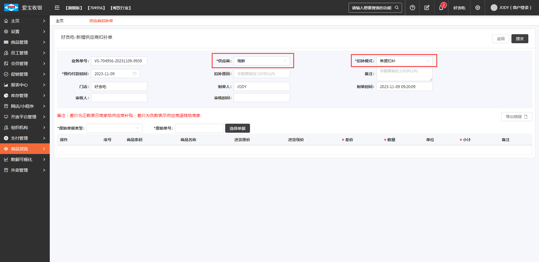Viewport: 539px width, 262px height.
Task: Click the edit feedback pencil icon
Action: tap(427, 8)
